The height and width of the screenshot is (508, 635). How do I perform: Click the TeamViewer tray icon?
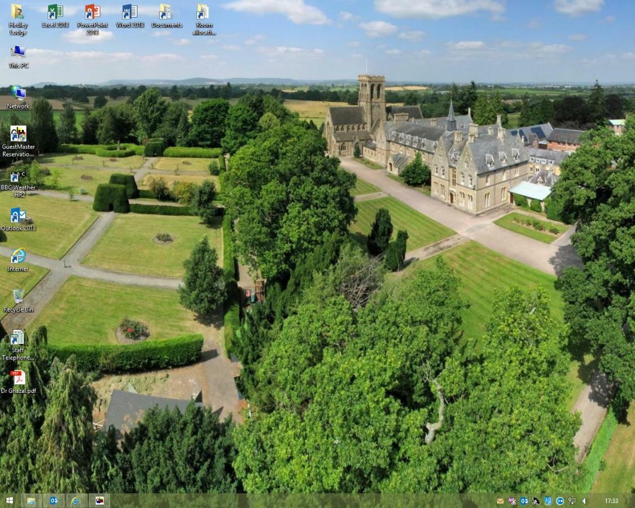(560, 501)
